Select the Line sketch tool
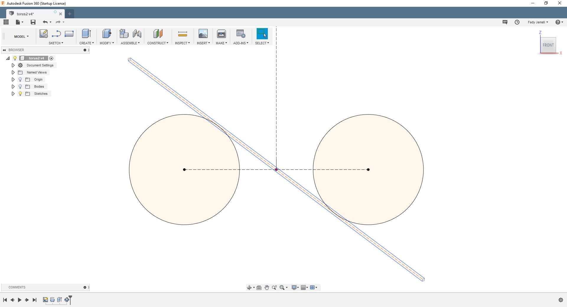This screenshot has width=567, height=307. 56,34
